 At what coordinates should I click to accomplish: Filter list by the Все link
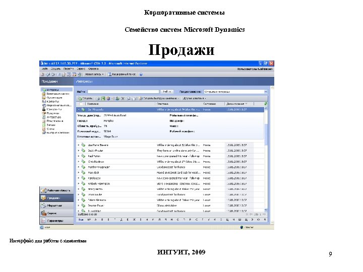coord(81,220)
